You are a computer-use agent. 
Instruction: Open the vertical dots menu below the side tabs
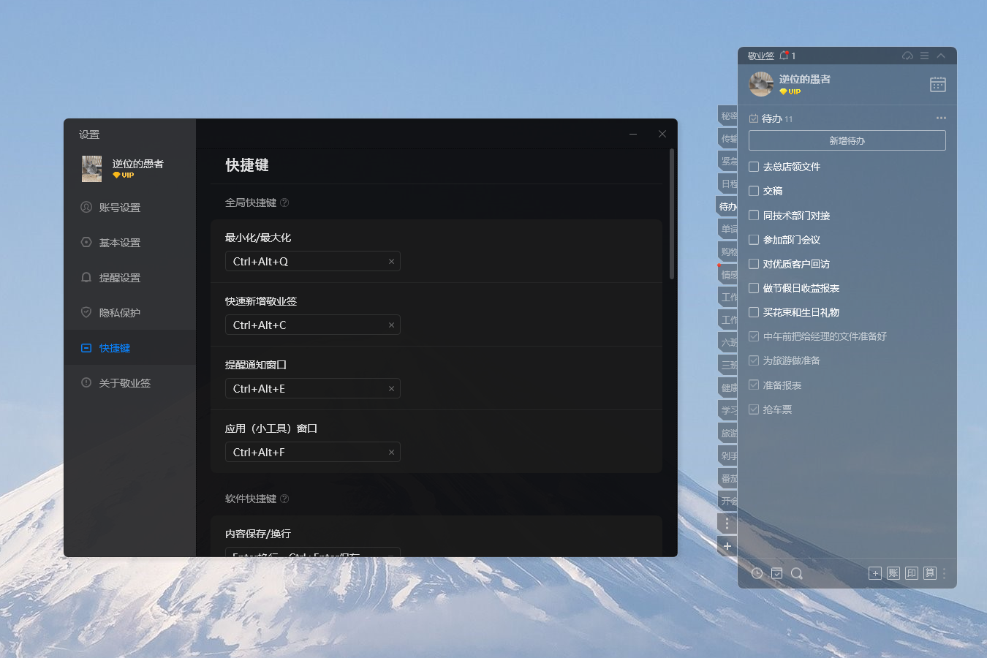pos(727,523)
